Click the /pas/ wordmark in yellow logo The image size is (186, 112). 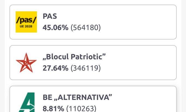(26, 20)
